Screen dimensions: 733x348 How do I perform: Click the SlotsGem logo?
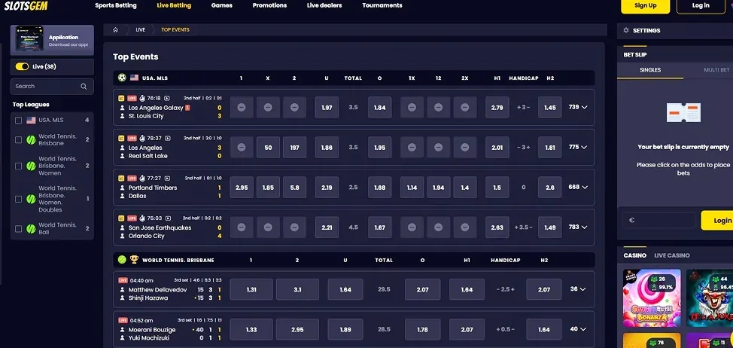pos(26,5)
